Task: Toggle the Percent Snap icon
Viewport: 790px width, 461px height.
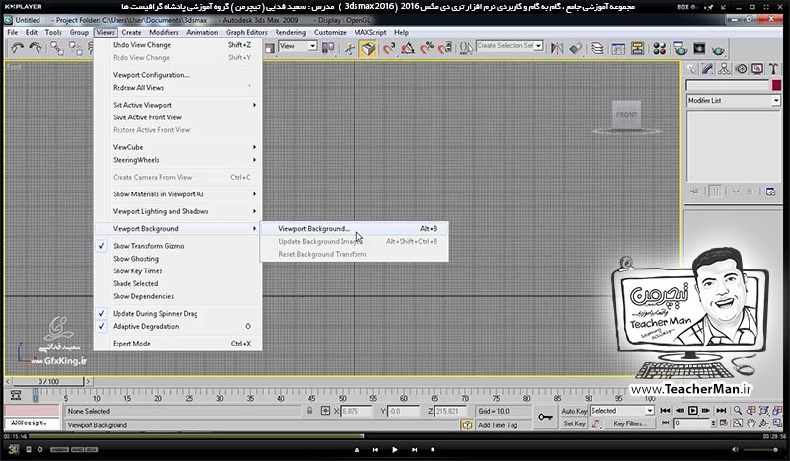Action: click(x=427, y=48)
